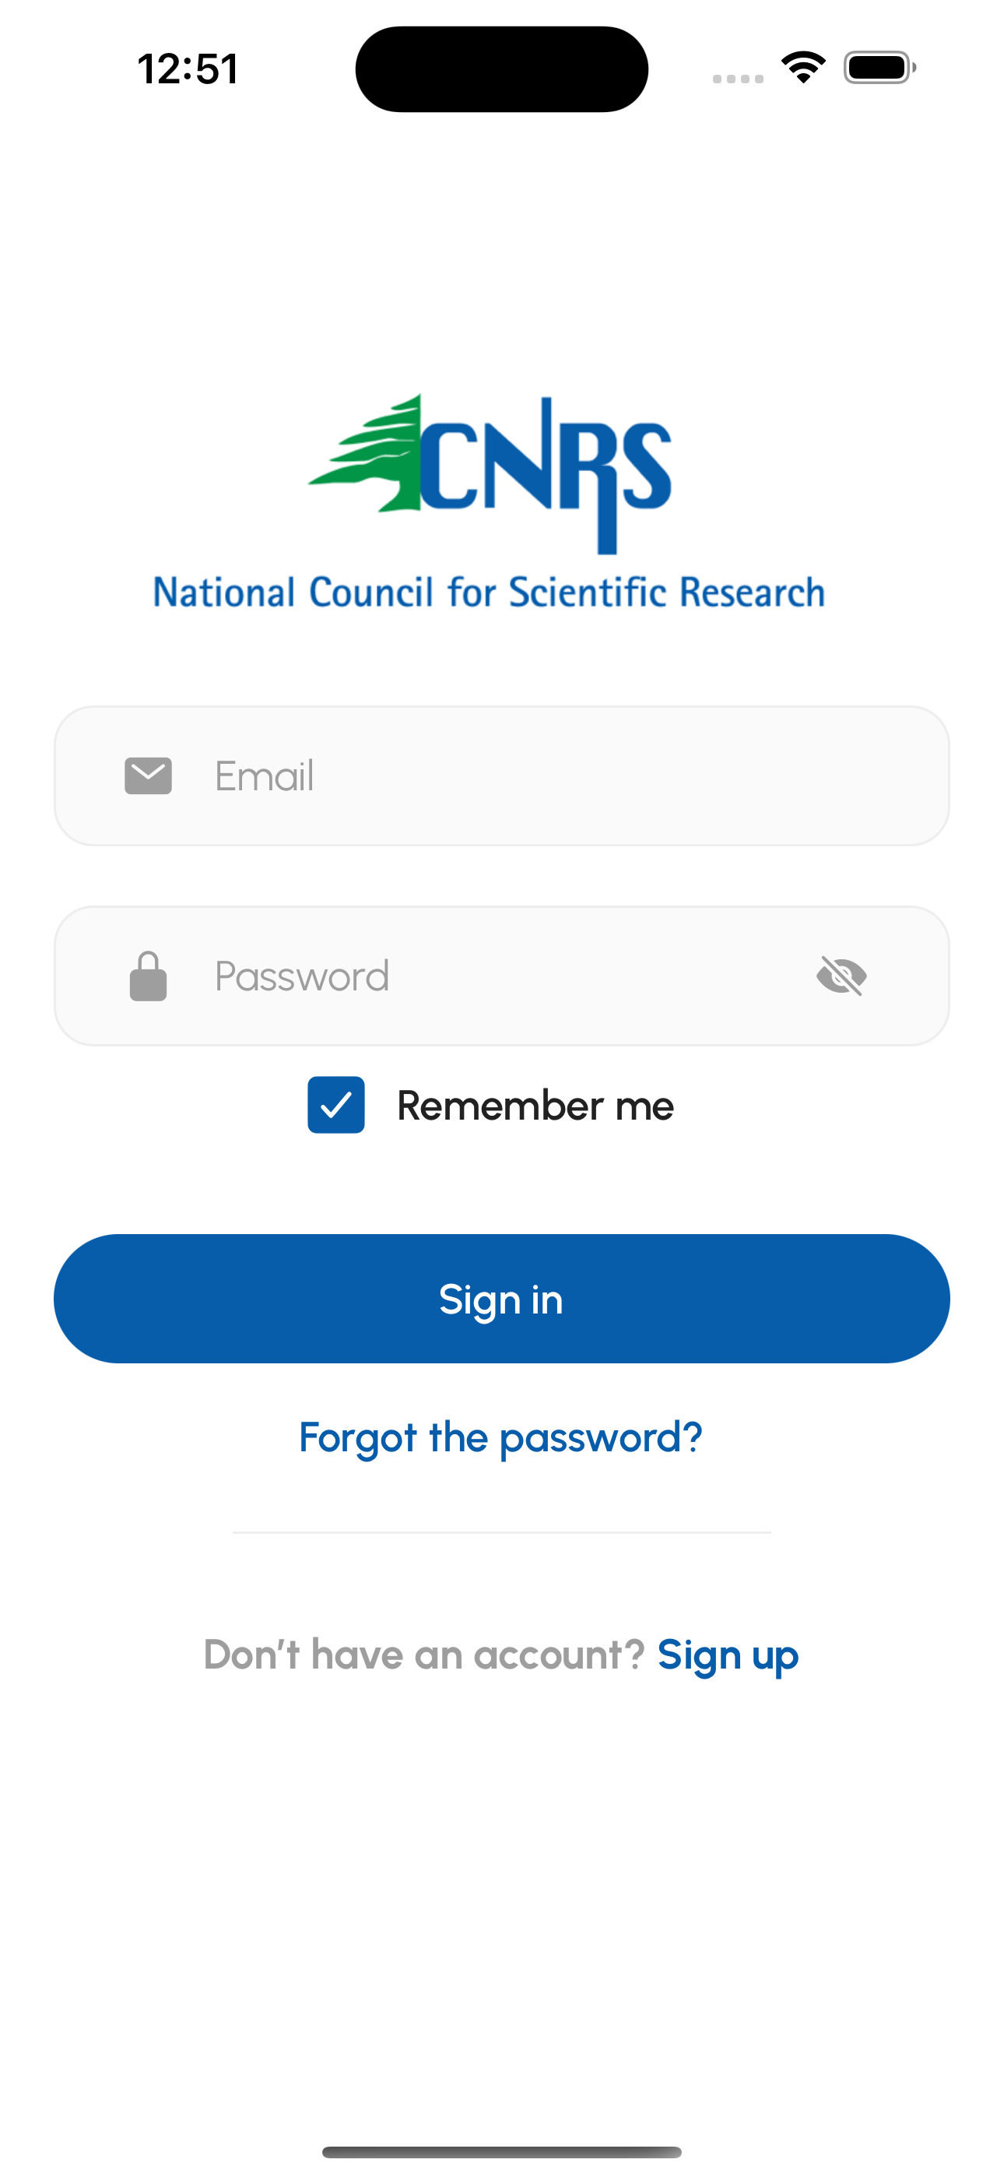This screenshot has width=1004, height=2177.
Task: Tap the Sign up link
Action: (x=728, y=1655)
